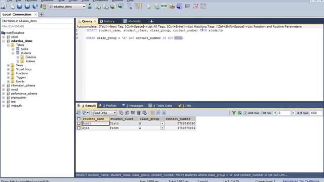
Task: Expand the Columns folder under students
Action: [x=18, y=57]
